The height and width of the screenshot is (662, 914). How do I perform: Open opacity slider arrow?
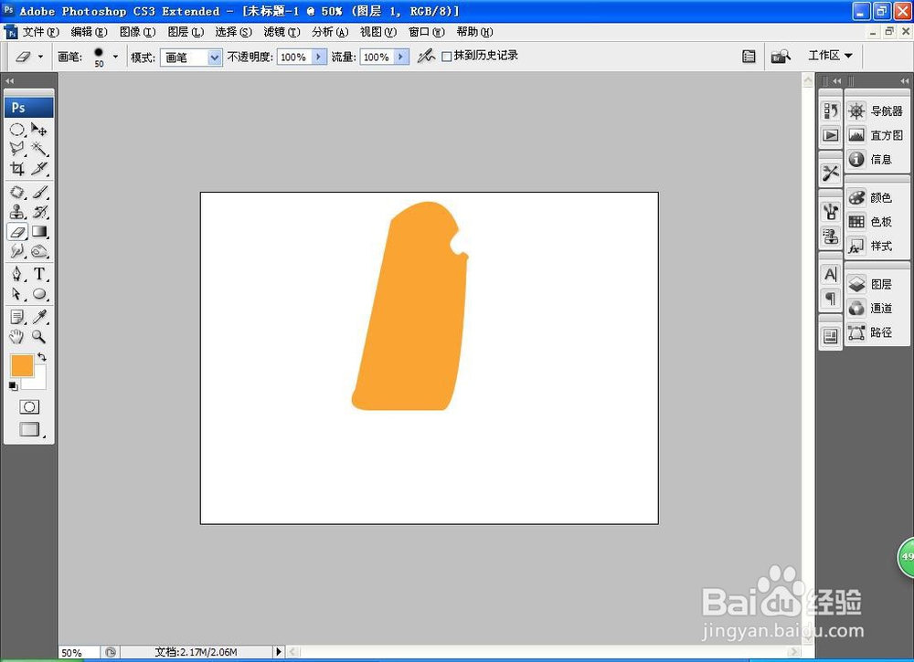[318, 57]
